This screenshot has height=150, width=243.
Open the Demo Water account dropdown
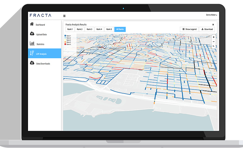(211, 15)
